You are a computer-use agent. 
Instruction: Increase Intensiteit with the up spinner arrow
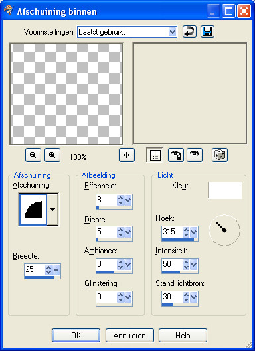(186, 261)
